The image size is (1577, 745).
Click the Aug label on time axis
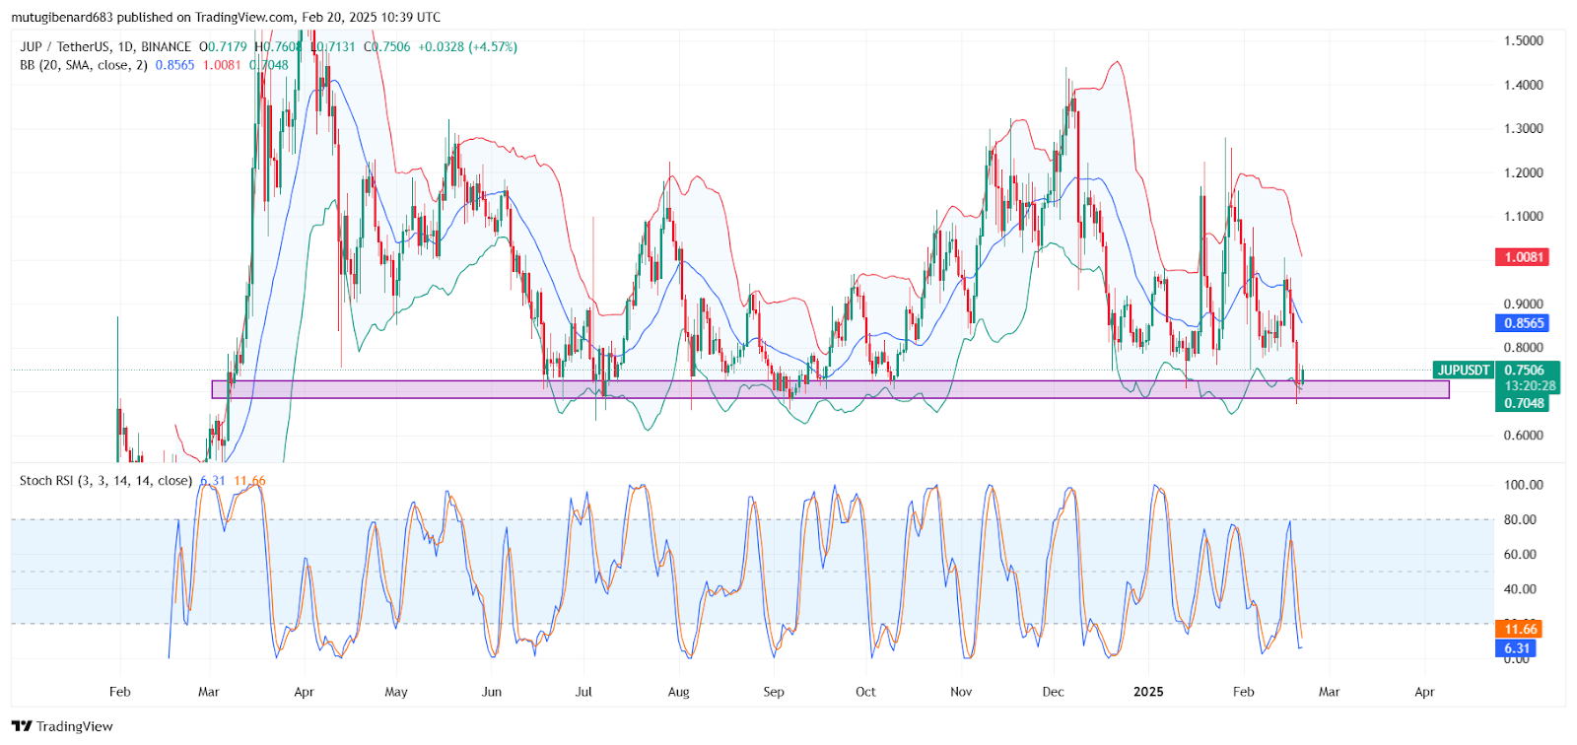point(679,692)
